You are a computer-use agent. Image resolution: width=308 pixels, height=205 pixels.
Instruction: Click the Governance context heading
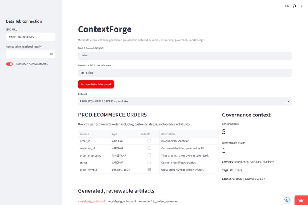246,115
